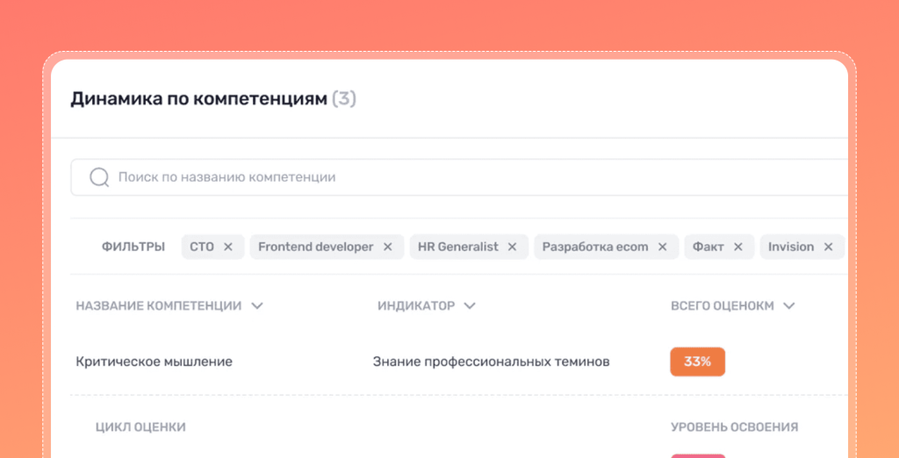Remove the HR Generalist filter

512,247
